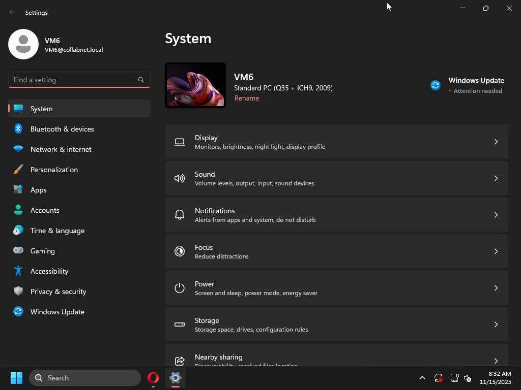Click 'Storage space, drives, configuration rules'

point(251,330)
